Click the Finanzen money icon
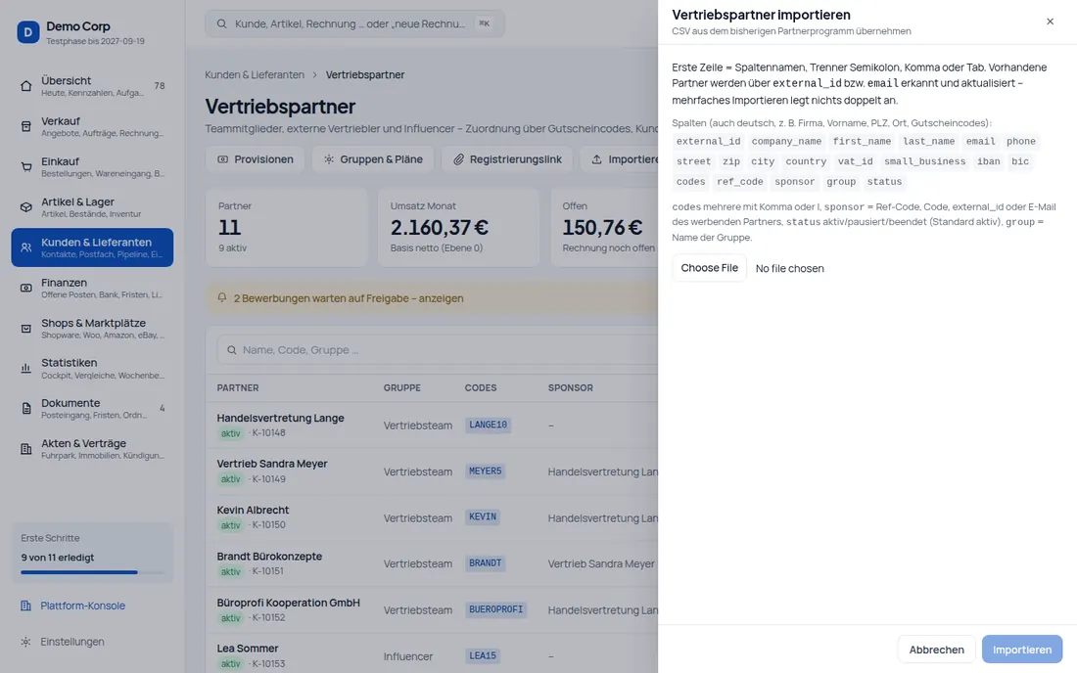 pos(26,289)
